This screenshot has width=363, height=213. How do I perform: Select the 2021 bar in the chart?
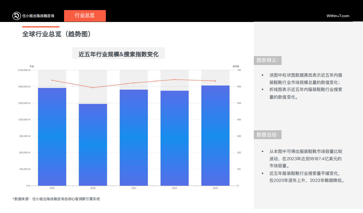point(134,137)
